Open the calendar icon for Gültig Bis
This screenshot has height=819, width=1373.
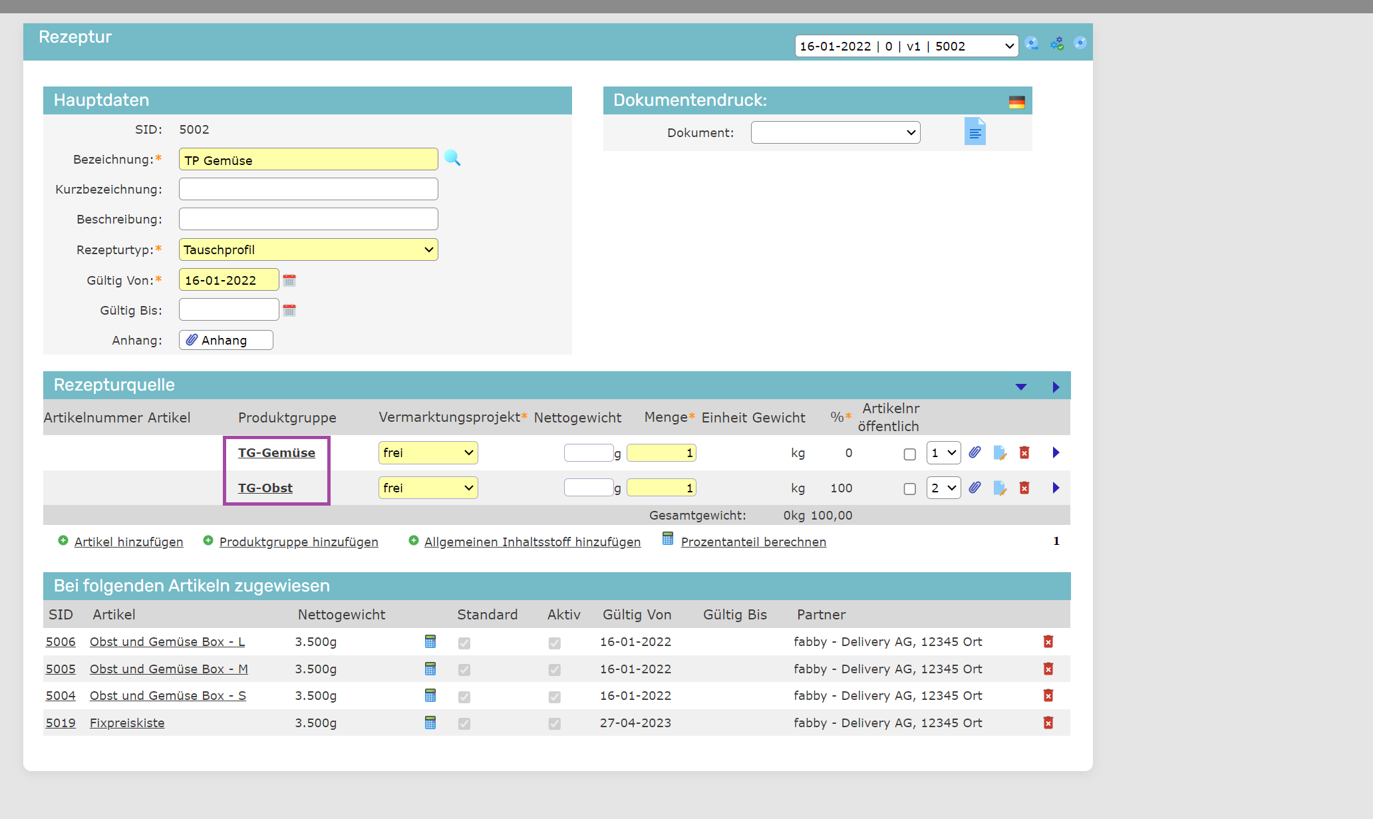coord(289,310)
